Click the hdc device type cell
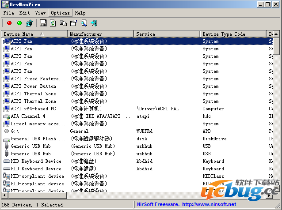 (x=206, y=116)
